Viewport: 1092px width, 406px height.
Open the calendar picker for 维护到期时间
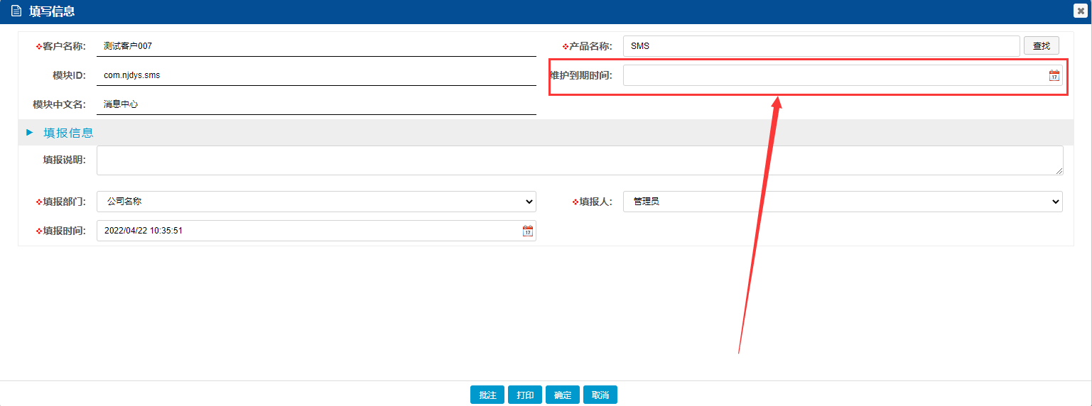point(1054,75)
